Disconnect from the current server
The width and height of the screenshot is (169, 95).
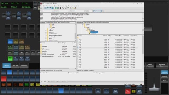click(63, 8)
